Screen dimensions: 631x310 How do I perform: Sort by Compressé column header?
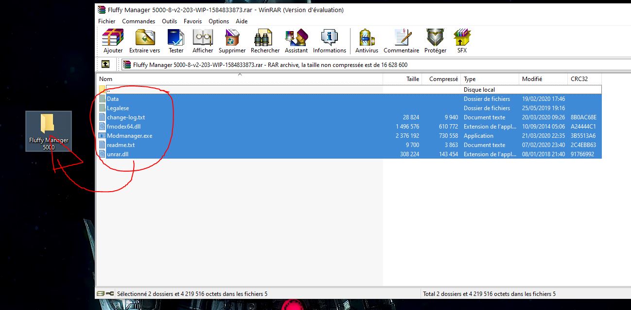click(442, 79)
